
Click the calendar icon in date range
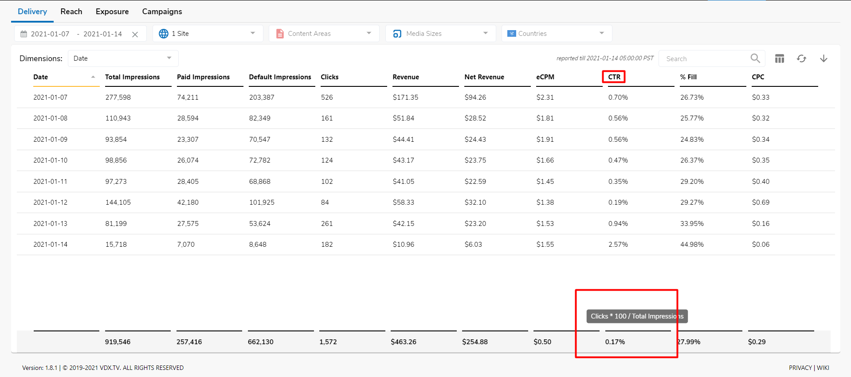point(24,34)
